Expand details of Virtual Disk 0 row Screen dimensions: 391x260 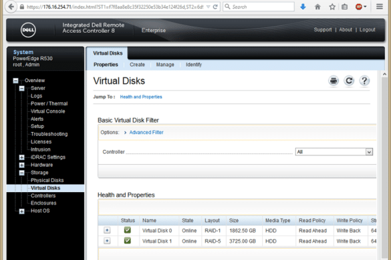click(107, 230)
